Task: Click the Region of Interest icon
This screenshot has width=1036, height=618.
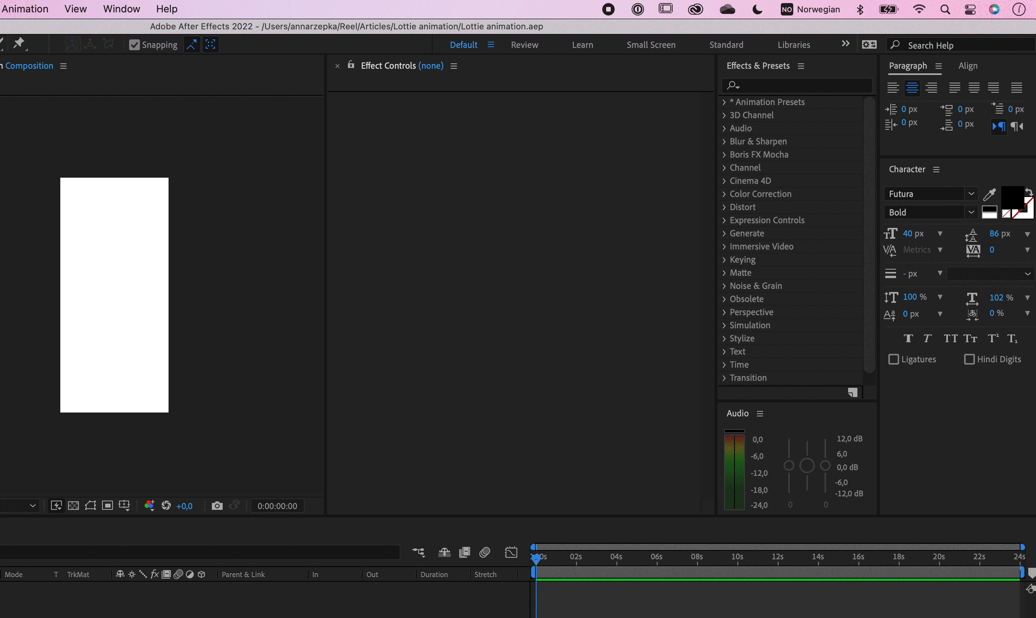Action: coord(107,506)
